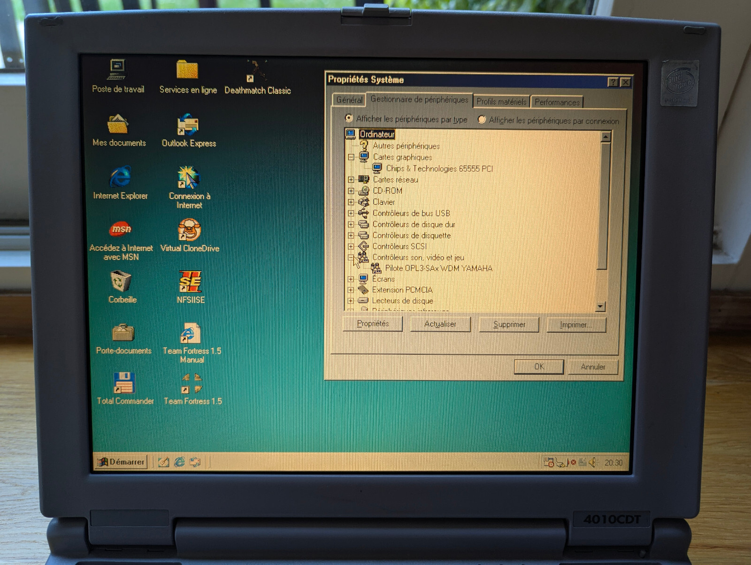The height and width of the screenshot is (565, 751).
Task: Switch to the Profils matériels tab
Action: (501, 101)
